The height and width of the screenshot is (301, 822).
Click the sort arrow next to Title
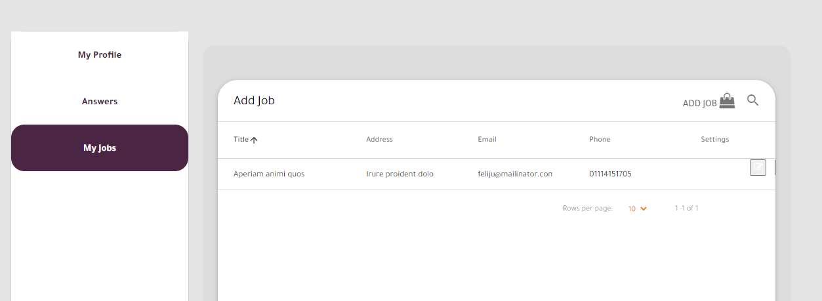tap(254, 140)
